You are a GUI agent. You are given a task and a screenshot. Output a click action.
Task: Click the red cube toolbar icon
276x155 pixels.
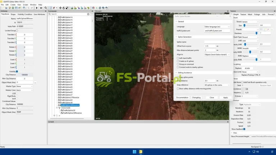pyautogui.click(x=93, y=8)
